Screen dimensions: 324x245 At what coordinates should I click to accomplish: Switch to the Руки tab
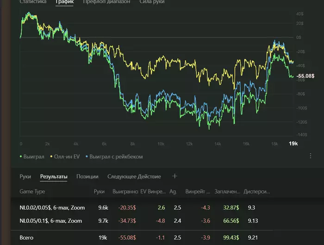tap(25, 176)
